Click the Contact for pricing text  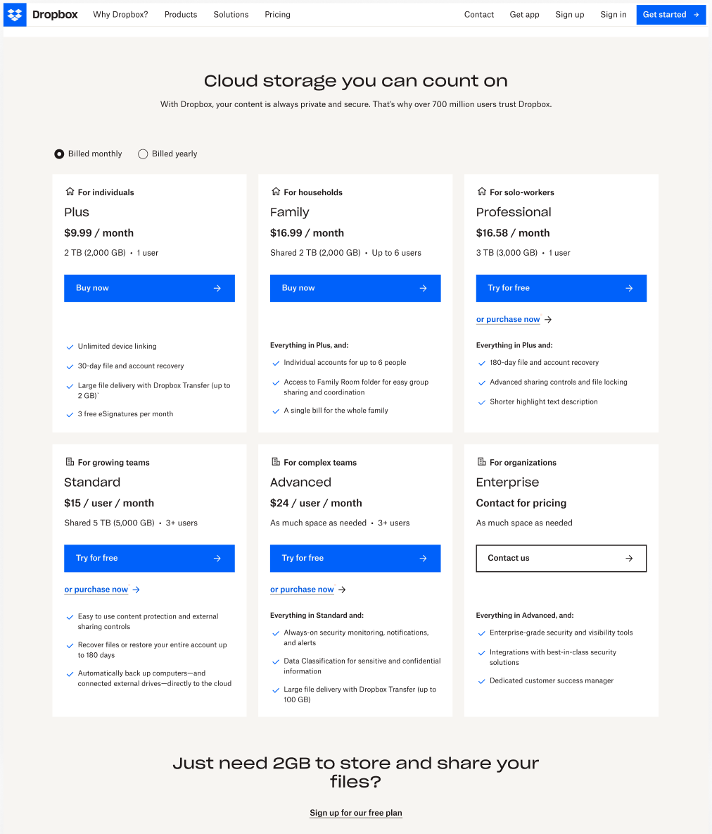[x=521, y=503]
